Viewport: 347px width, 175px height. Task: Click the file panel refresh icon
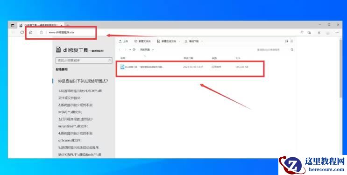134,50
